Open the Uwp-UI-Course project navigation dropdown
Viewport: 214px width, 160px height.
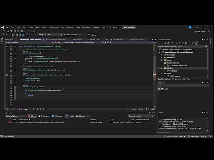point(29,43)
